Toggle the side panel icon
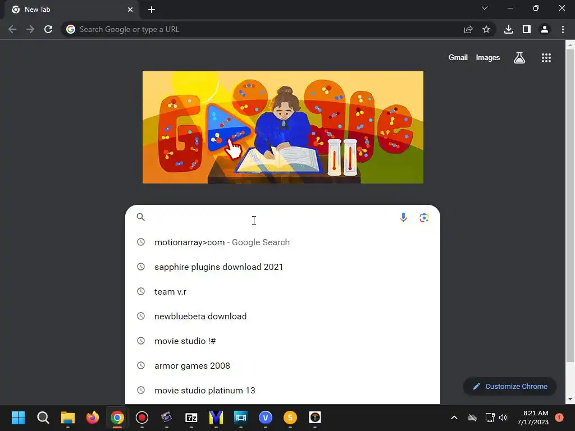575x431 pixels. click(527, 29)
